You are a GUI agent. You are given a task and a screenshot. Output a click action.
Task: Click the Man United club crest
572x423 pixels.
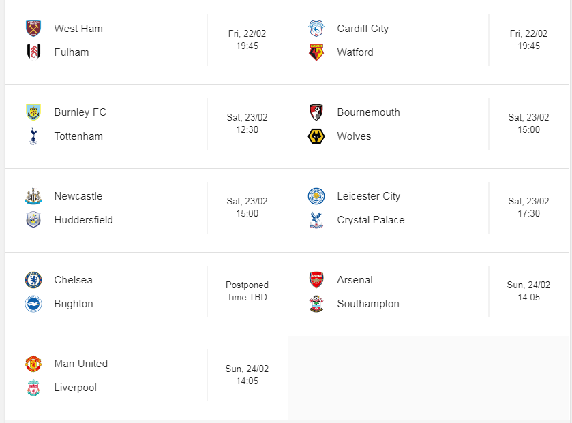click(33, 364)
